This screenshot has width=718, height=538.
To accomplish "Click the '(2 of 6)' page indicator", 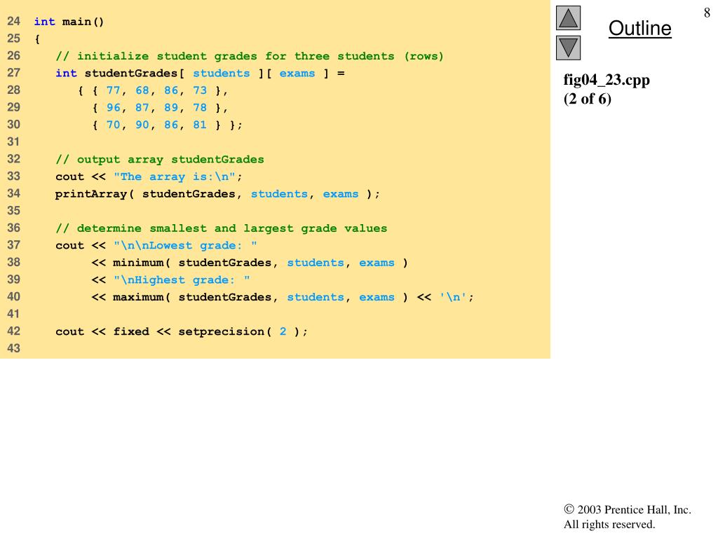I will pyautogui.click(x=587, y=99).
